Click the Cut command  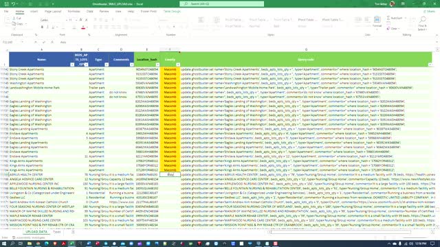[x=16, y=19]
